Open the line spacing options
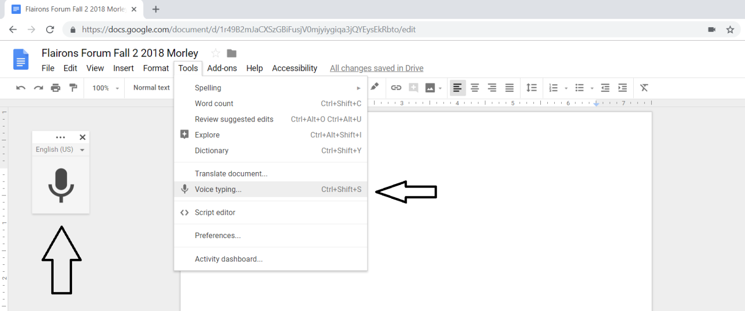 tap(531, 88)
